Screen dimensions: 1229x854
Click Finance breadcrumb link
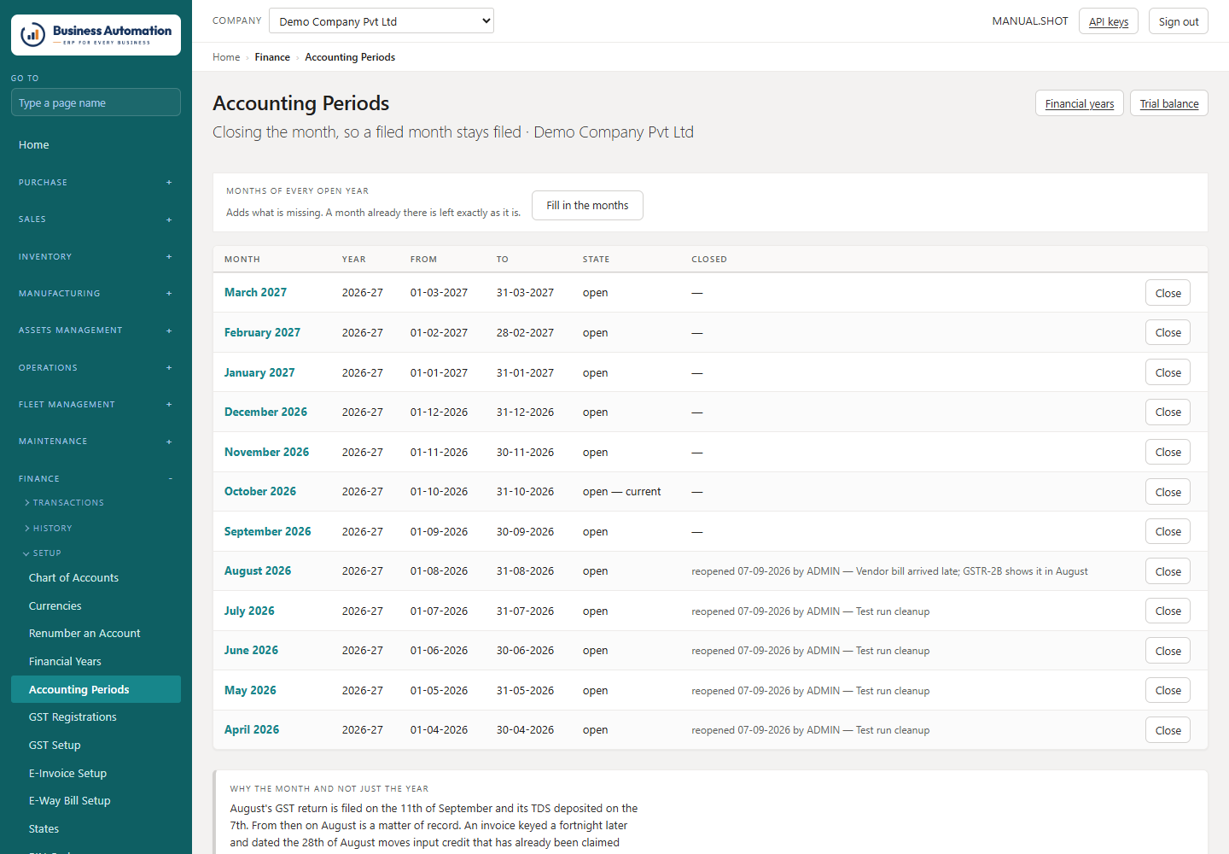coord(272,57)
